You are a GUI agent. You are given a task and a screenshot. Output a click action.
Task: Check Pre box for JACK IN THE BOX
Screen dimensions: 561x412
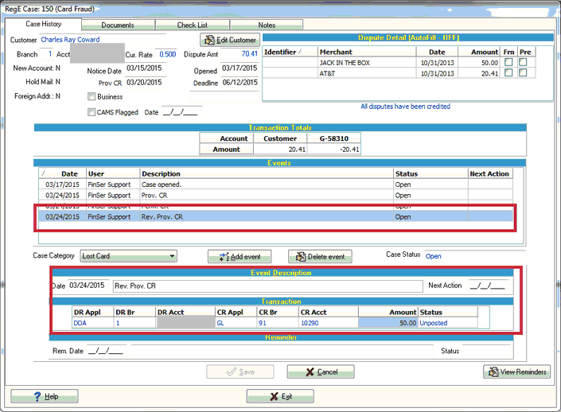[x=523, y=62]
